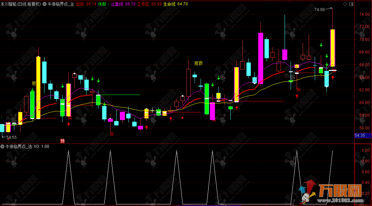Expand the 牛涨临界点_选 sub-chart dropdown arrow
The height and width of the screenshot is (206, 372).
point(3,146)
